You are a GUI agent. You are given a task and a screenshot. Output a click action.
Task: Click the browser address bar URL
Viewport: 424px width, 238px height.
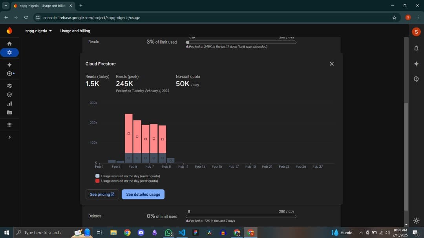tap(91, 18)
